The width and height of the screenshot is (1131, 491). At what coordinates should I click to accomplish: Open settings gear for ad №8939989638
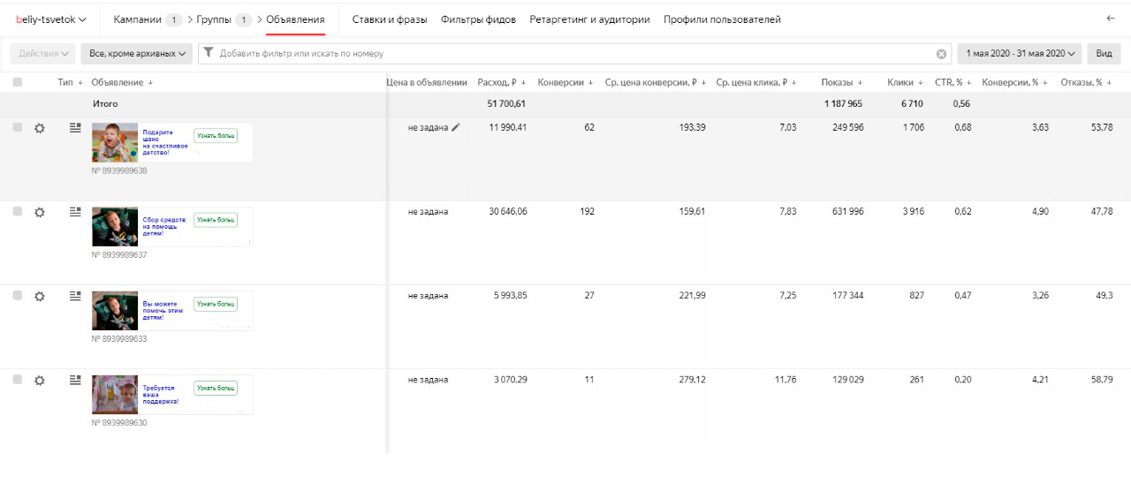click(x=40, y=128)
